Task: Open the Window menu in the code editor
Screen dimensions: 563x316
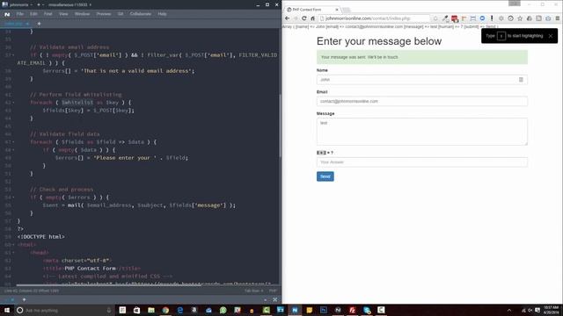Action: point(82,14)
